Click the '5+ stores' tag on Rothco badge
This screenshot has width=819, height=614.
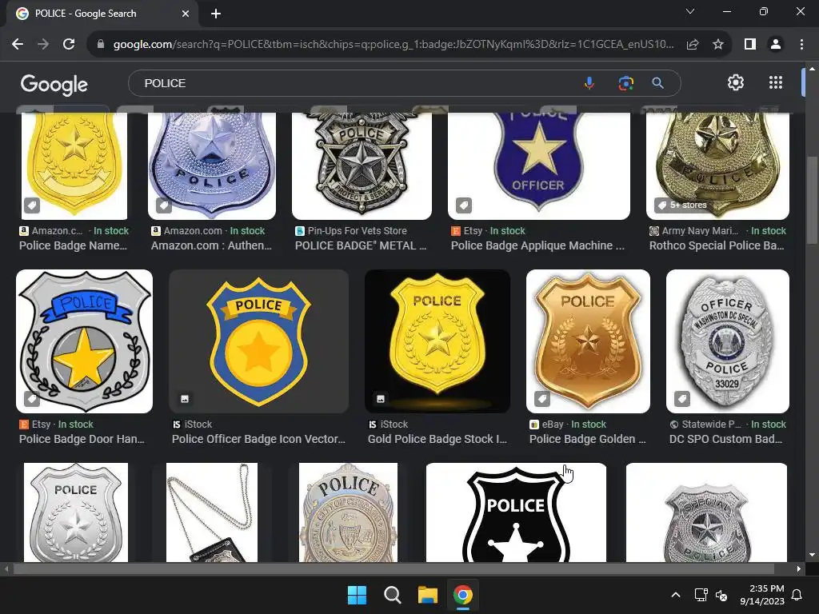[682, 205]
